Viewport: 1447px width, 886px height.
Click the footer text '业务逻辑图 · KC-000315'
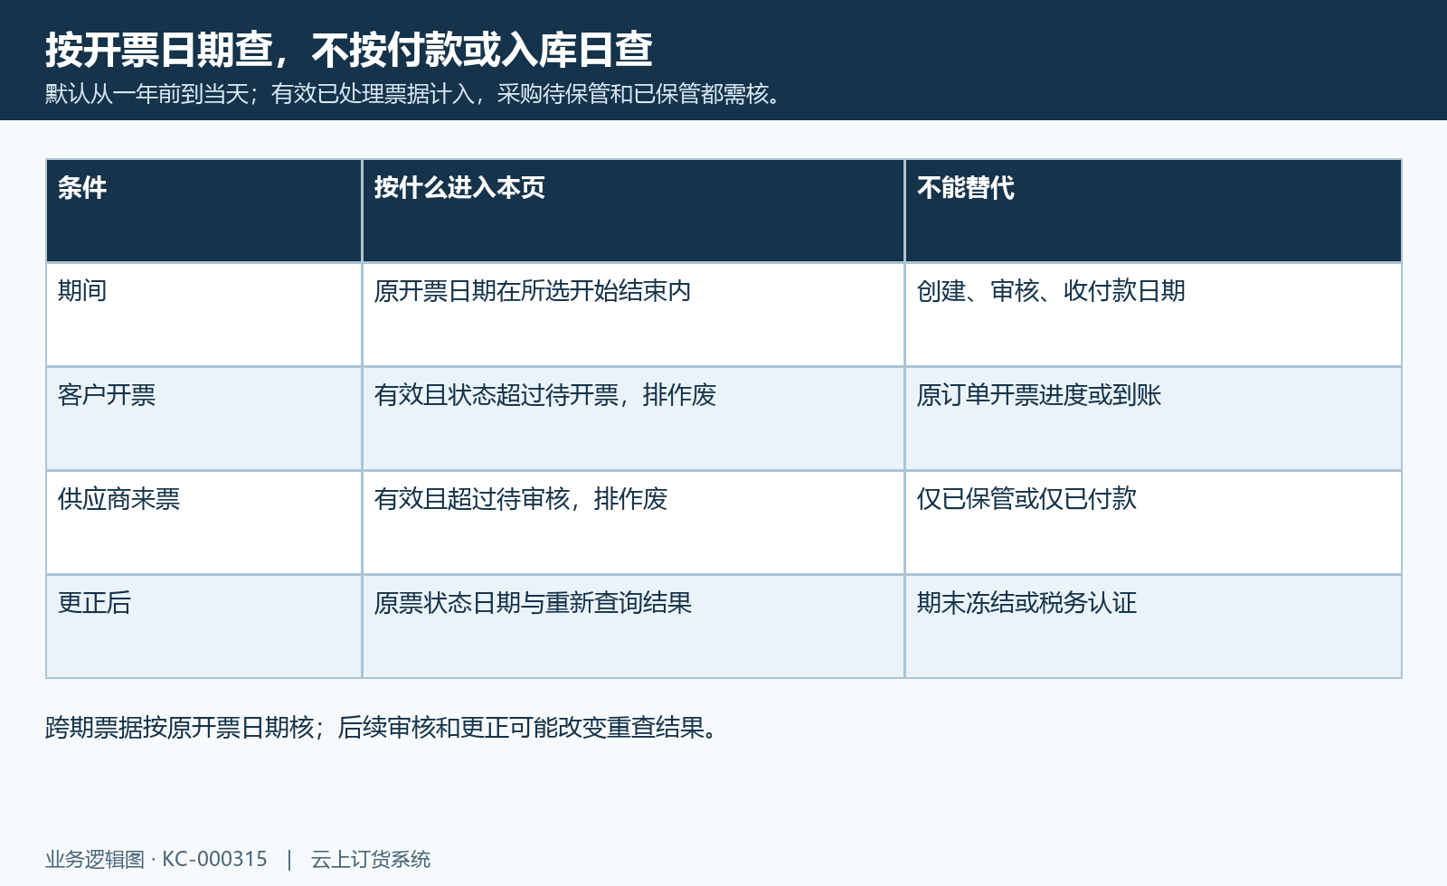[x=156, y=859]
